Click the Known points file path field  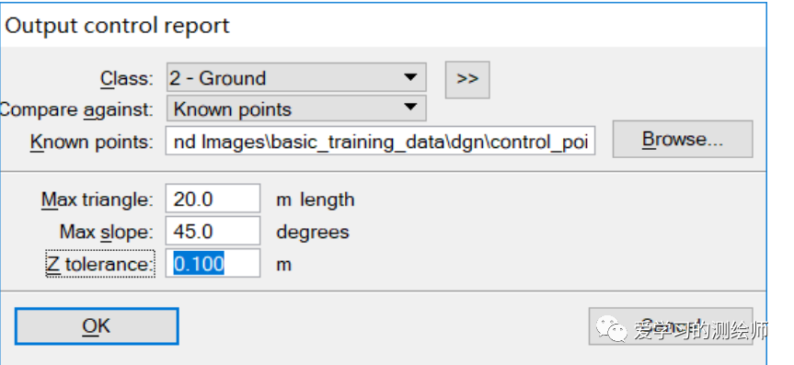coord(380,142)
